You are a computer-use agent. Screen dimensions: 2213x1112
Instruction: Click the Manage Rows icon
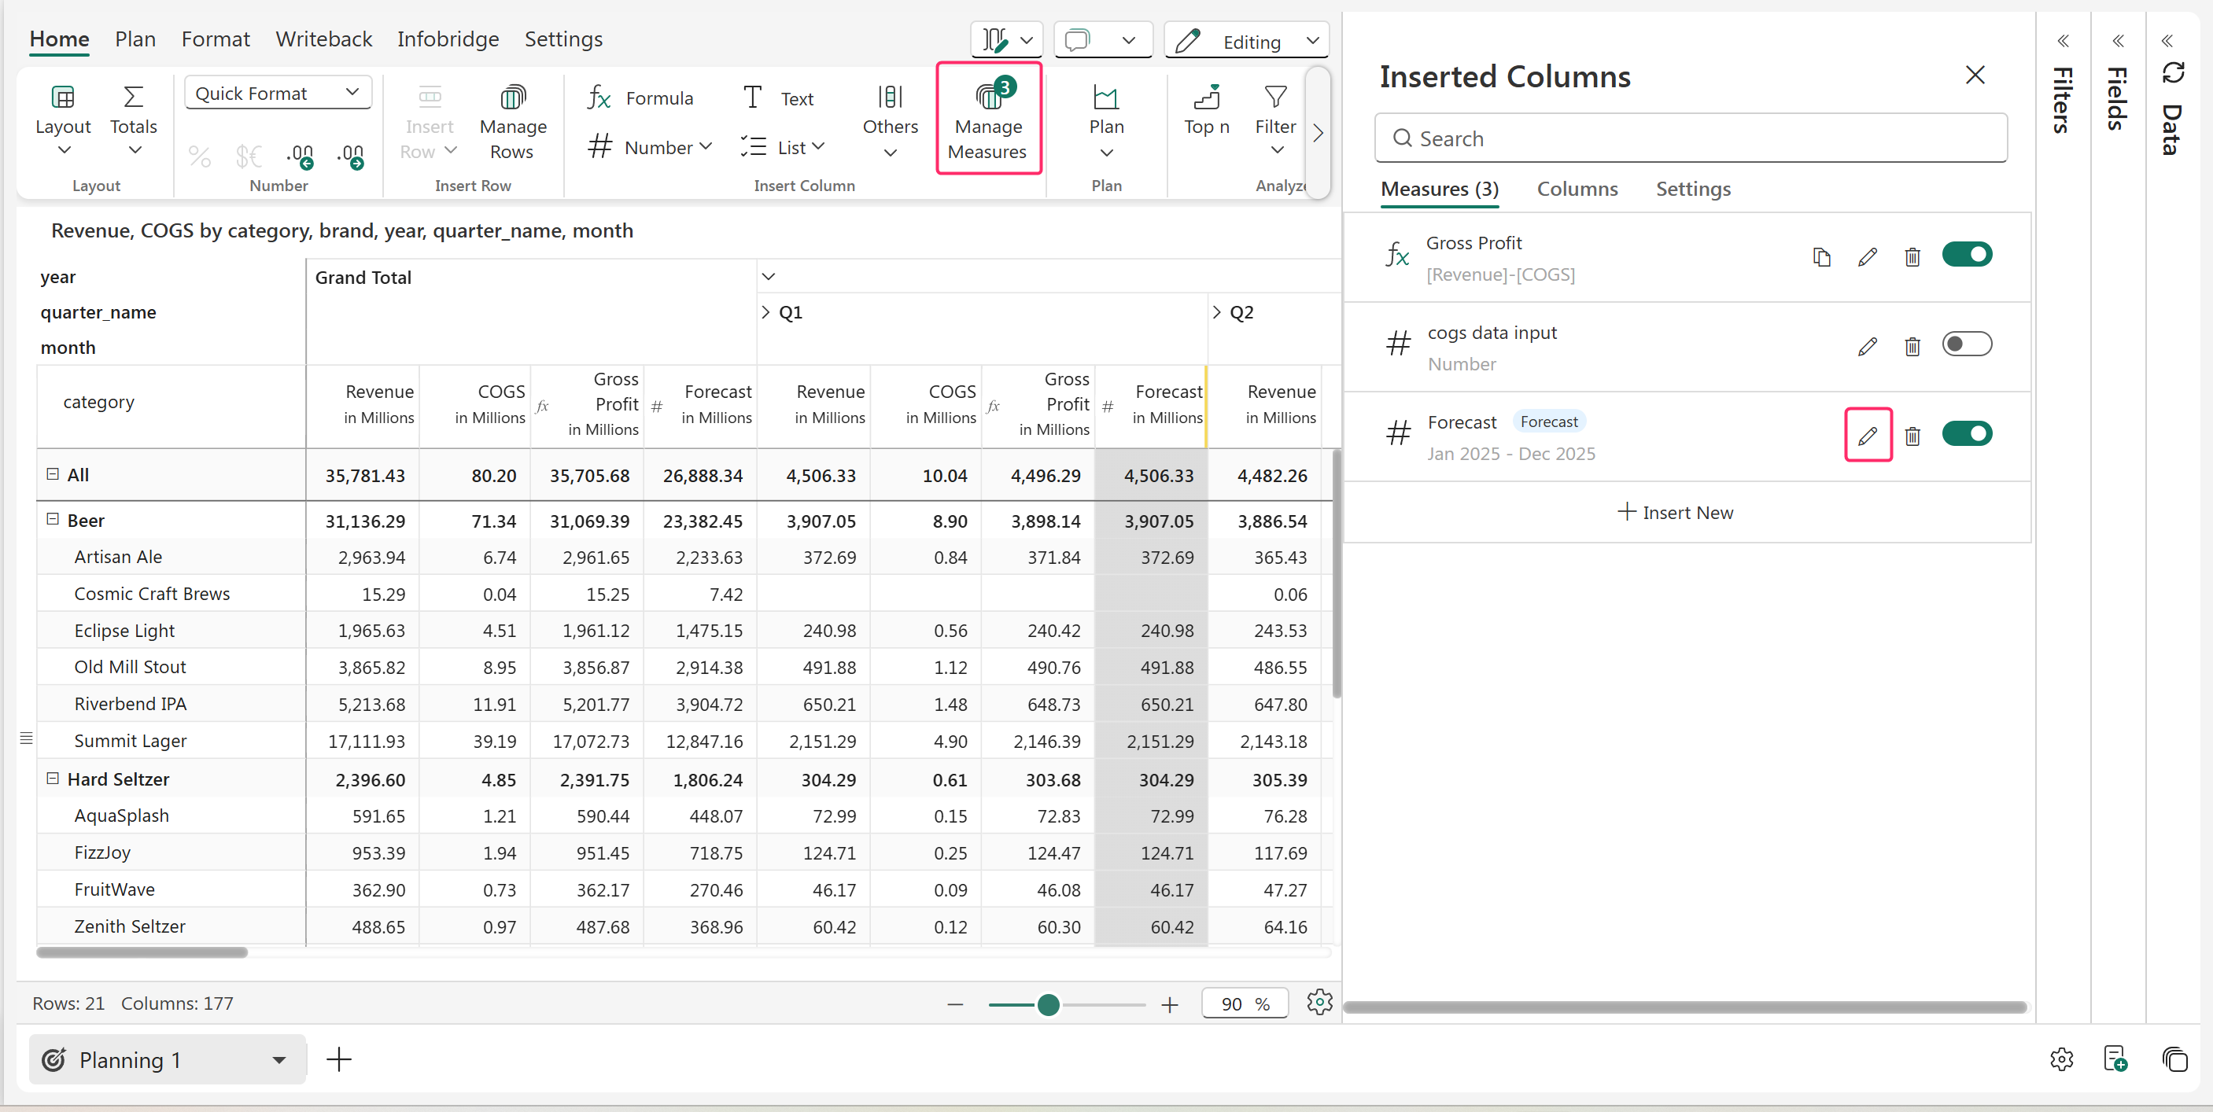coord(512,97)
